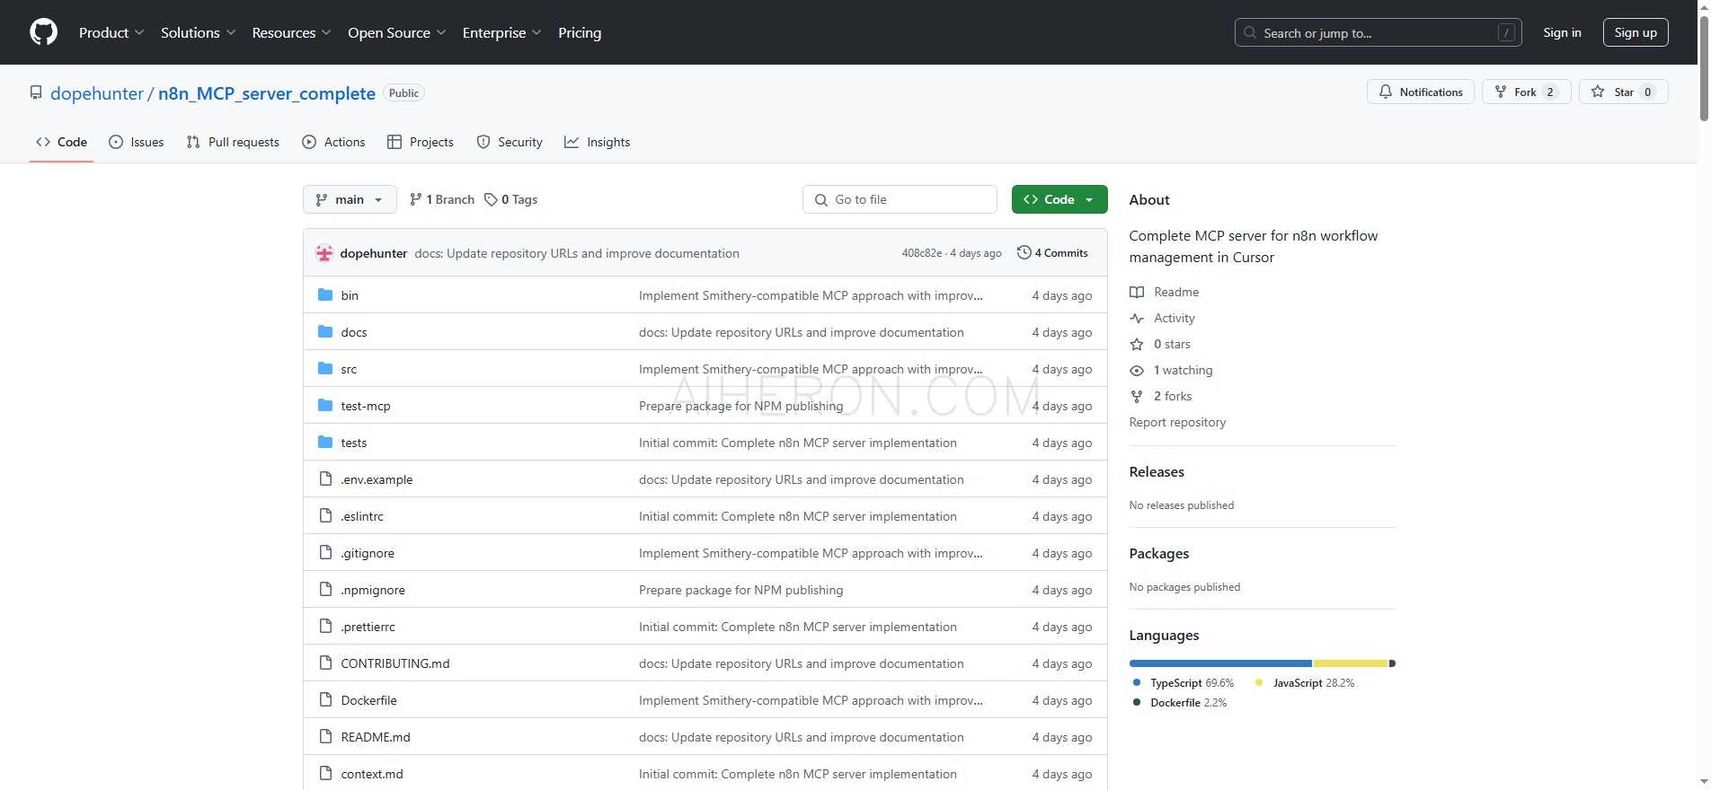This screenshot has width=1711, height=790.
Task: Click the Sign up button
Action: (1636, 32)
